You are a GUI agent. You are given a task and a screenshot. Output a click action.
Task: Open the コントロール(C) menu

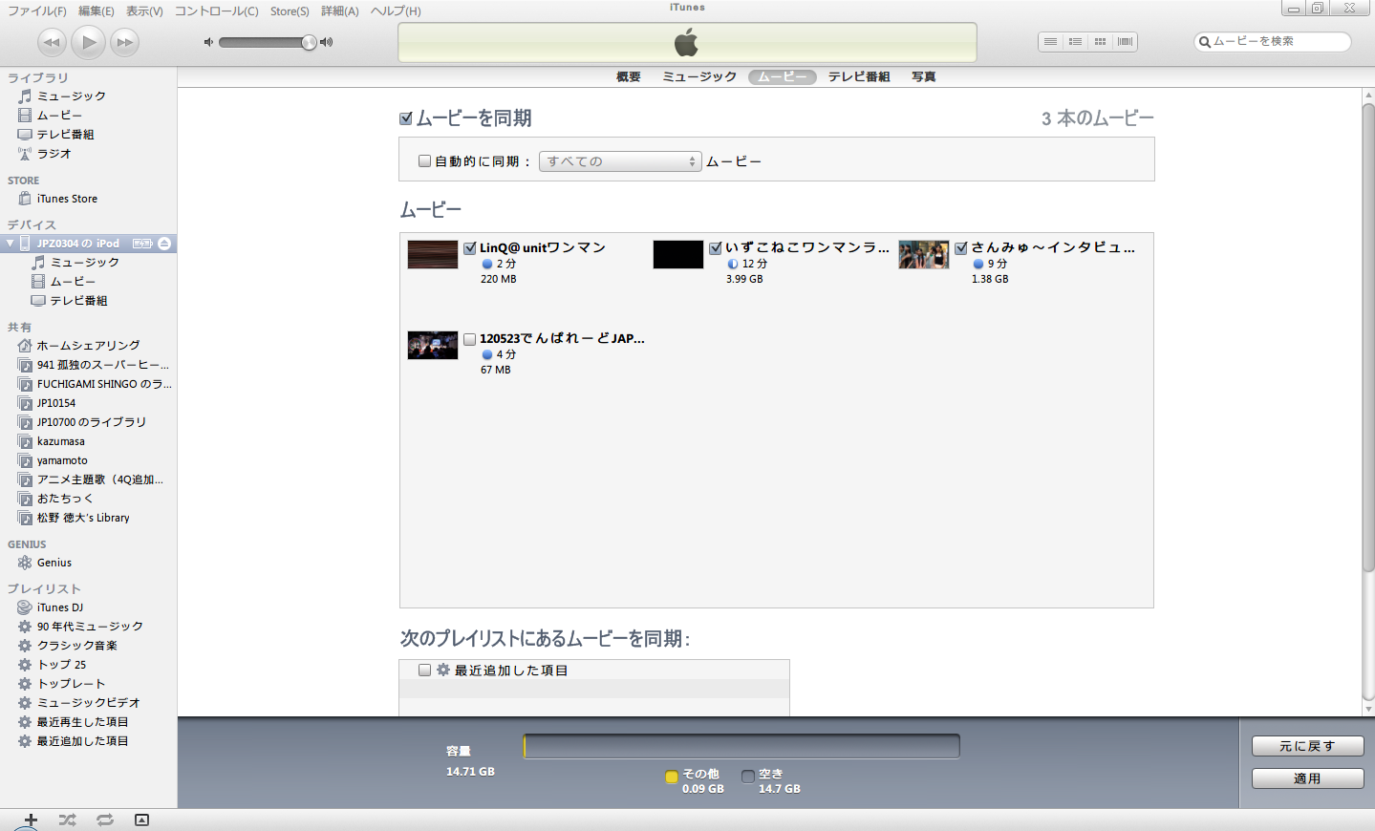217,11
